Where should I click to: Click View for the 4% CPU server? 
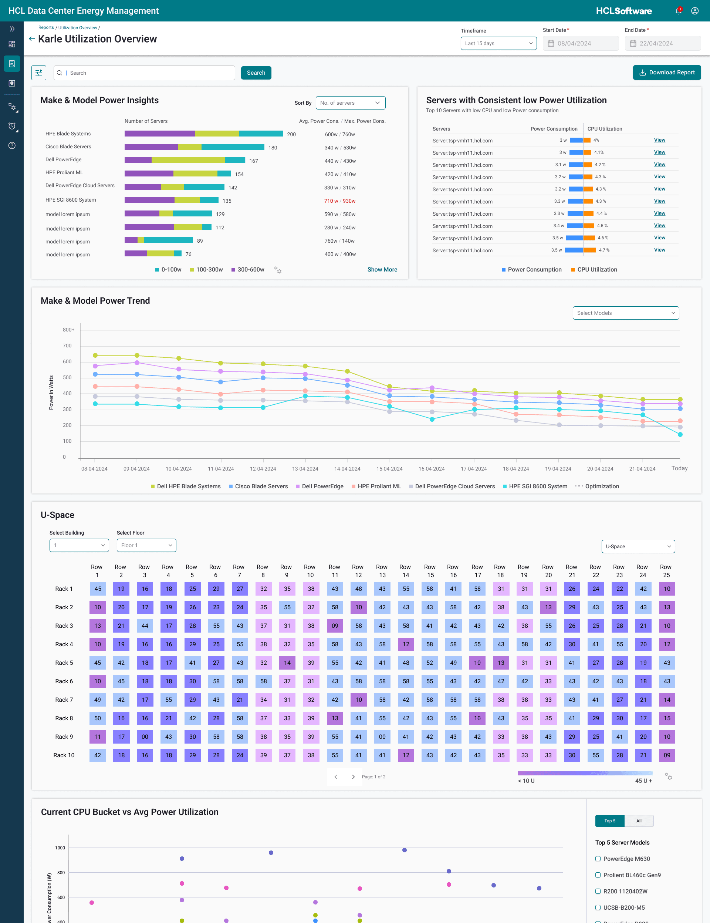pos(659,140)
